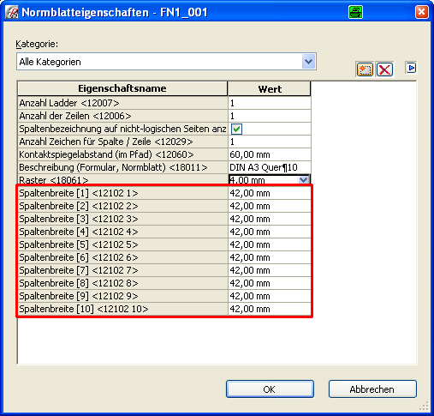Select Kontaktspiegelabstand value 60,00 mm

[270, 154]
